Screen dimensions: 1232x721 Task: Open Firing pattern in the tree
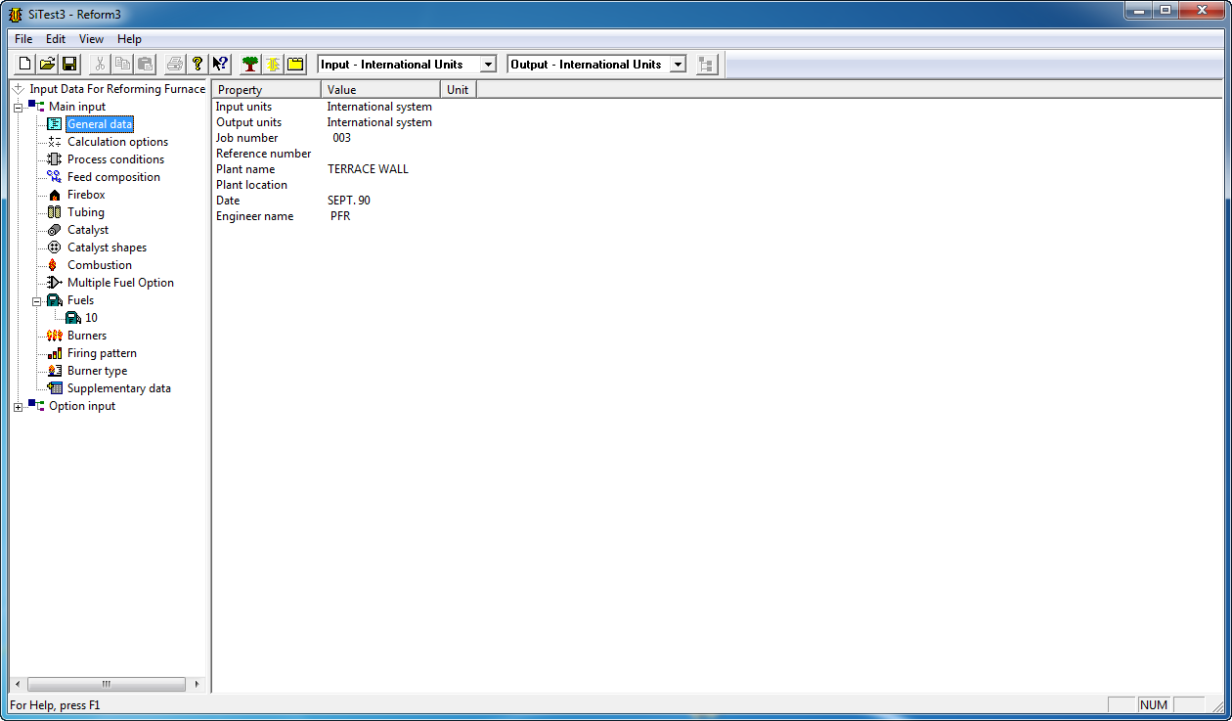click(102, 353)
